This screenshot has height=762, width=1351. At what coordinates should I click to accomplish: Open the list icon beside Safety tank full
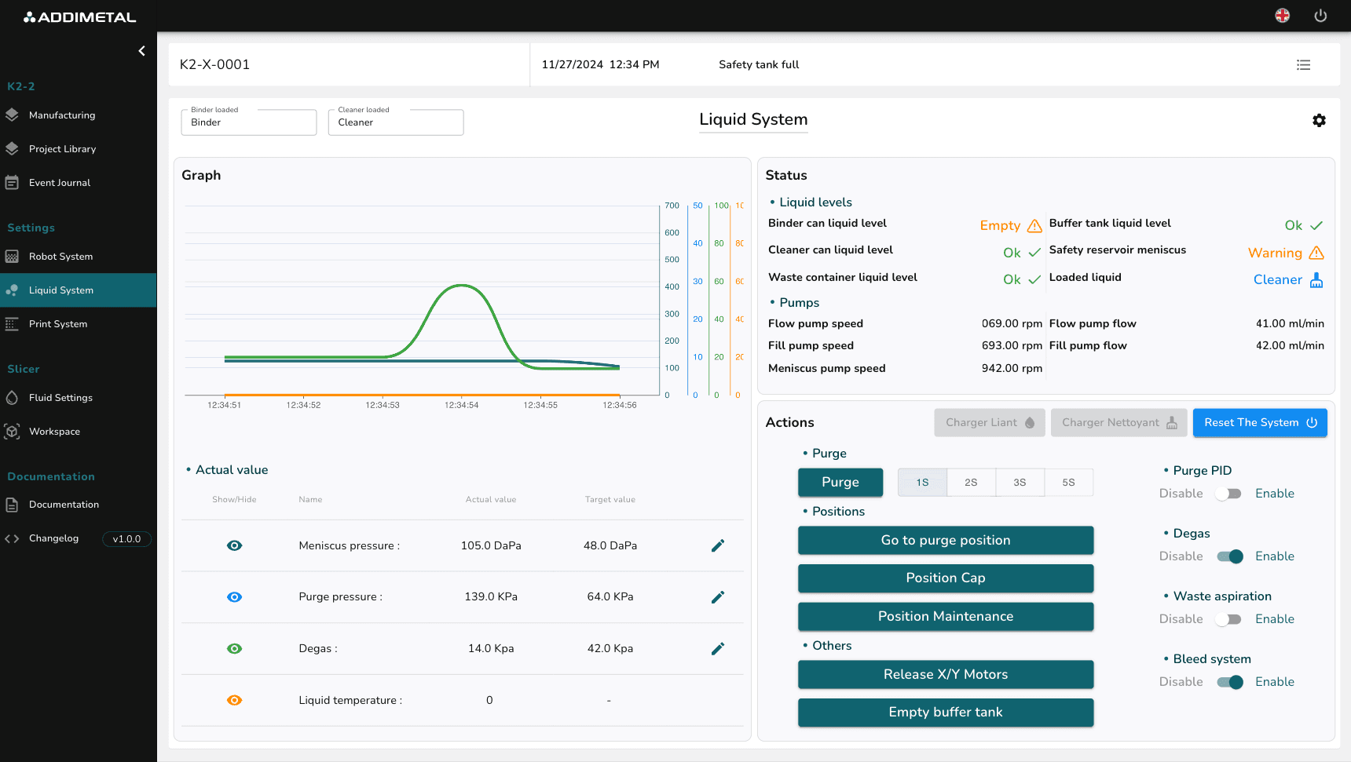(1304, 64)
